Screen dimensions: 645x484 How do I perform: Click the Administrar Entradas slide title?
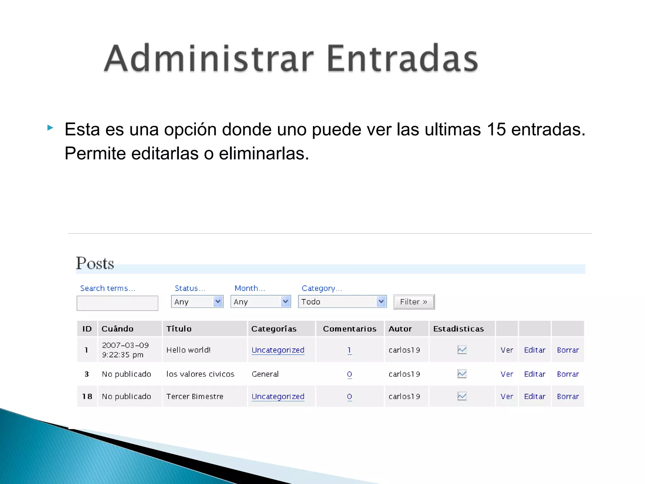pos(291,58)
